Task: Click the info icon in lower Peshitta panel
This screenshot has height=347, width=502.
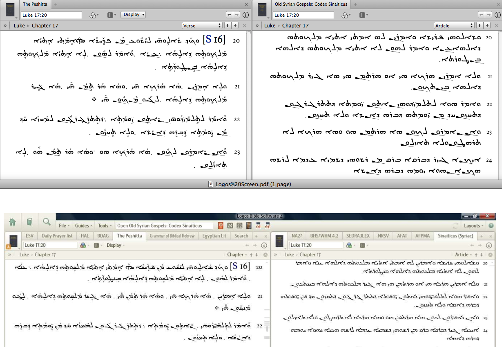Action: click(x=264, y=245)
